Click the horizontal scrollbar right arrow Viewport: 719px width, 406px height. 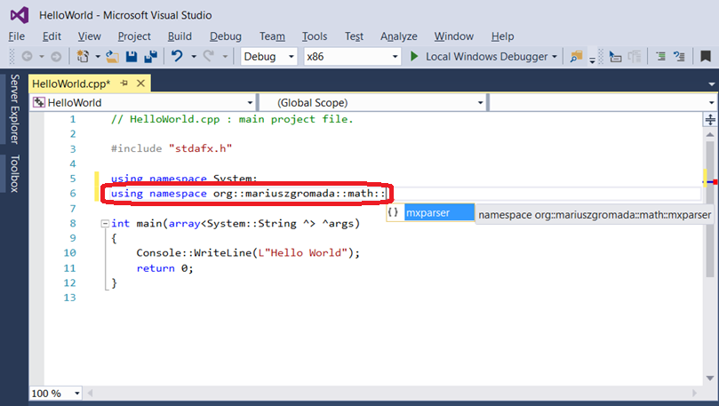[694, 394]
